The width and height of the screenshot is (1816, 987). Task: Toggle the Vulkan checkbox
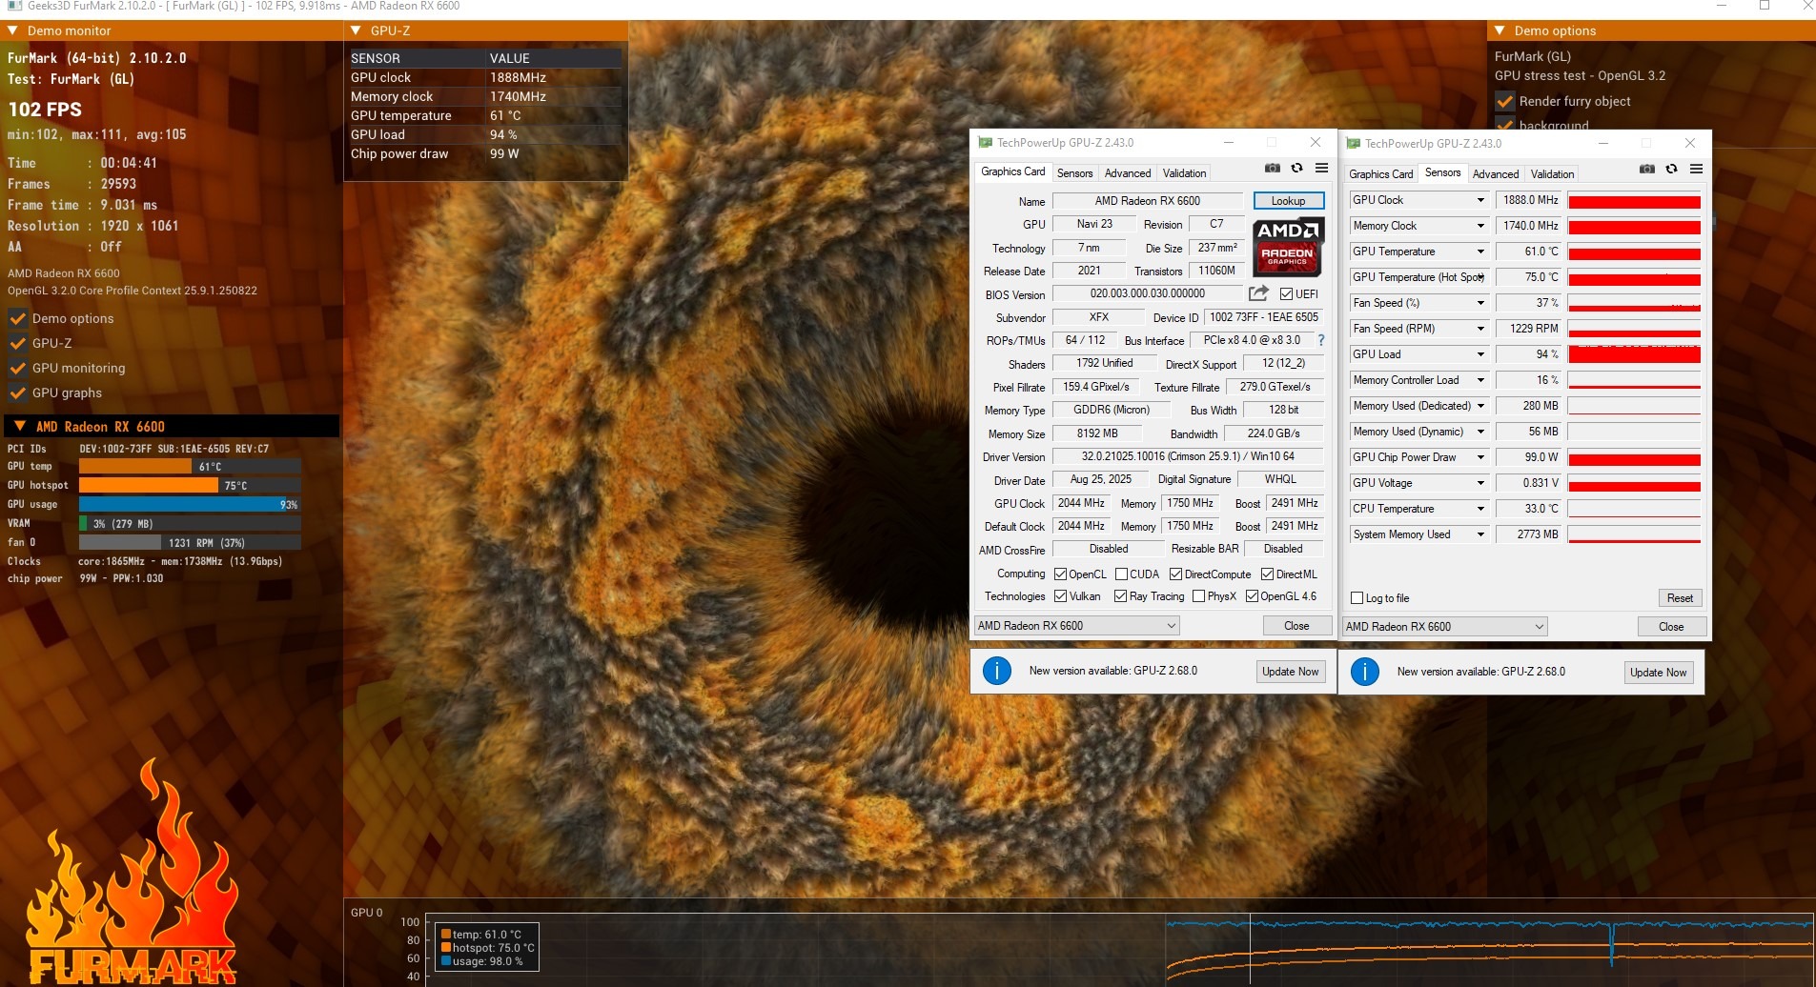[1060, 596]
